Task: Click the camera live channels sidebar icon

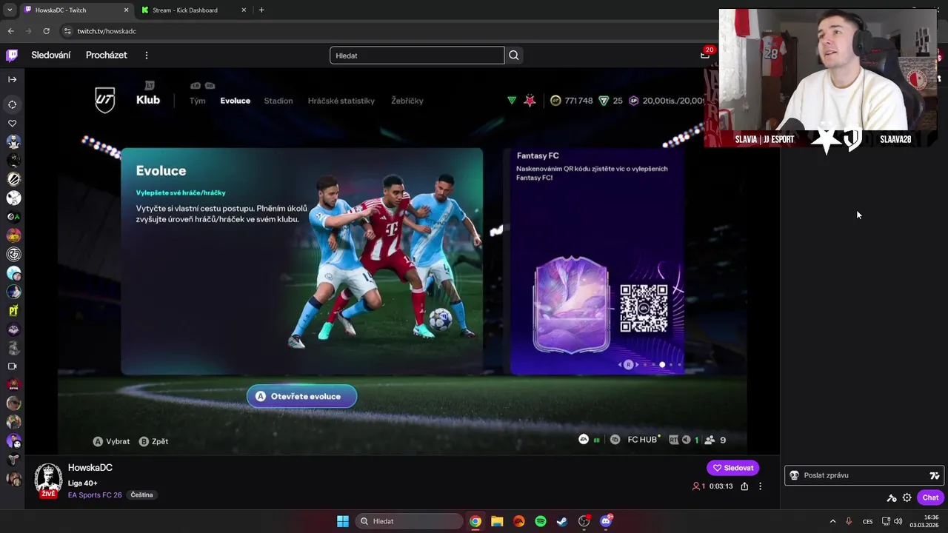Action: click(x=13, y=366)
